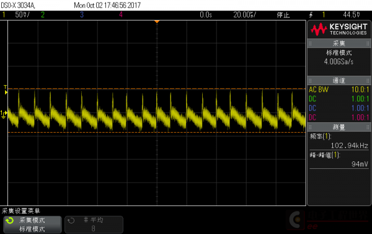Expand the 通道 panel header

pyautogui.click(x=339, y=81)
